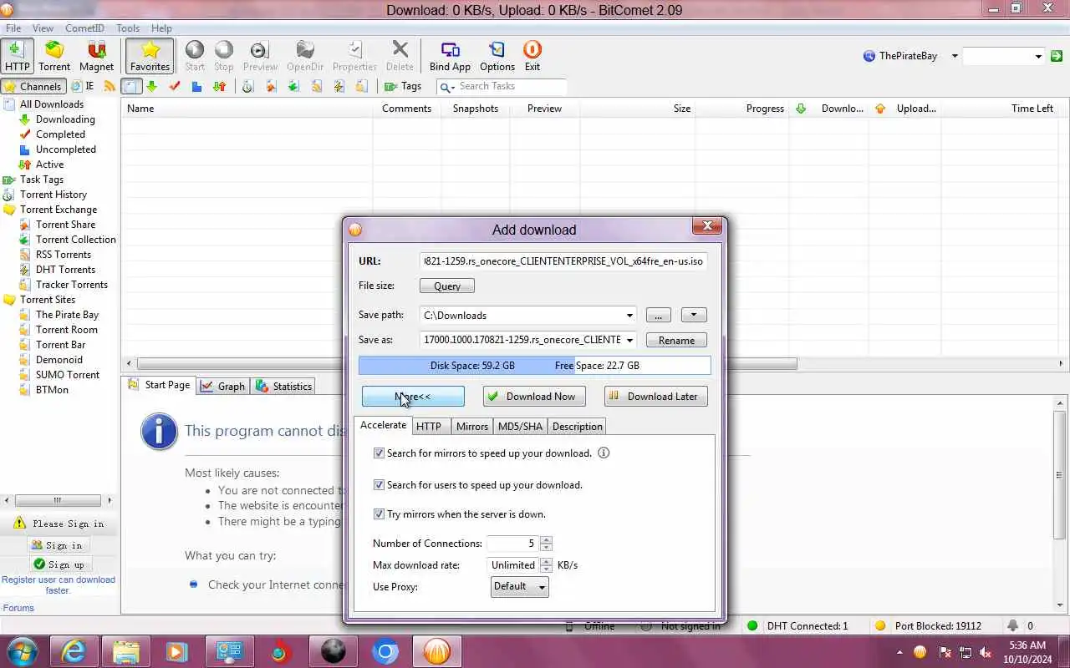Open the Save as filename dropdown
The height and width of the screenshot is (668, 1070).
click(x=629, y=340)
